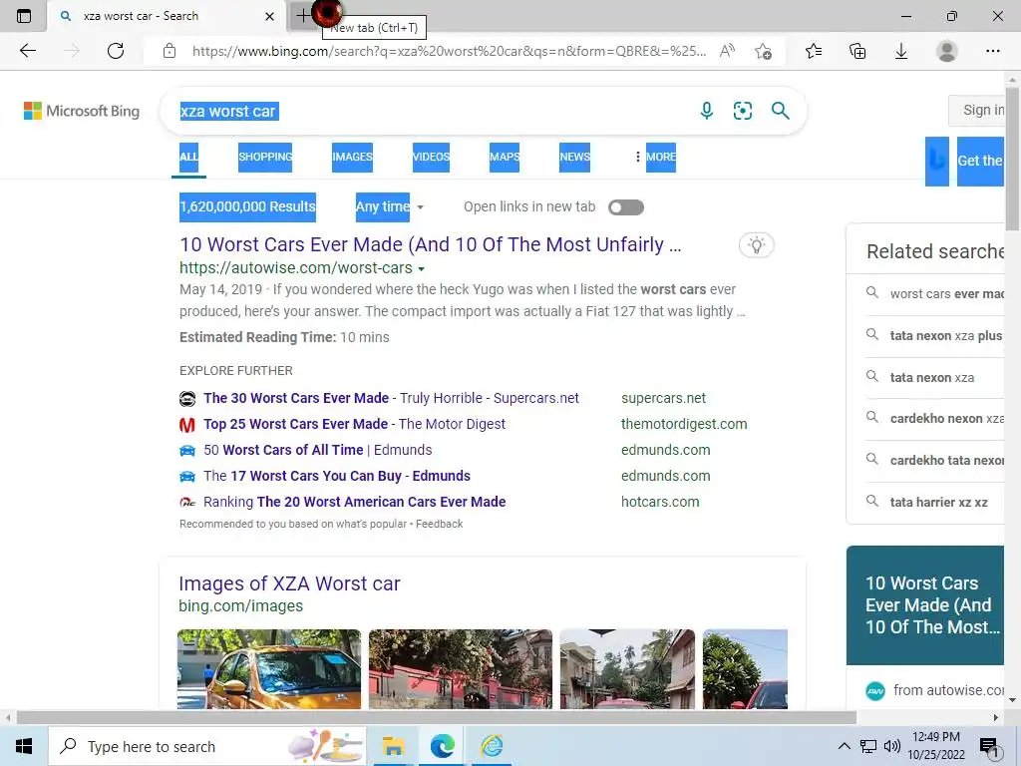Image resolution: width=1021 pixels, height=766 pixels.
Task: Open the Collections icon
Action: point(857,51)
